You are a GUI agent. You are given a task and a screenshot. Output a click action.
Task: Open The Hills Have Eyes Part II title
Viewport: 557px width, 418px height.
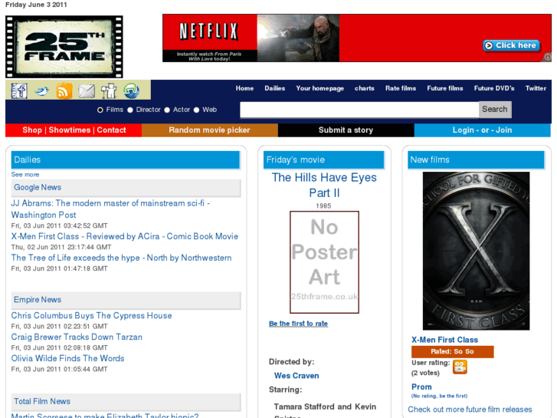pyautogui.click(x=324, y=185)
